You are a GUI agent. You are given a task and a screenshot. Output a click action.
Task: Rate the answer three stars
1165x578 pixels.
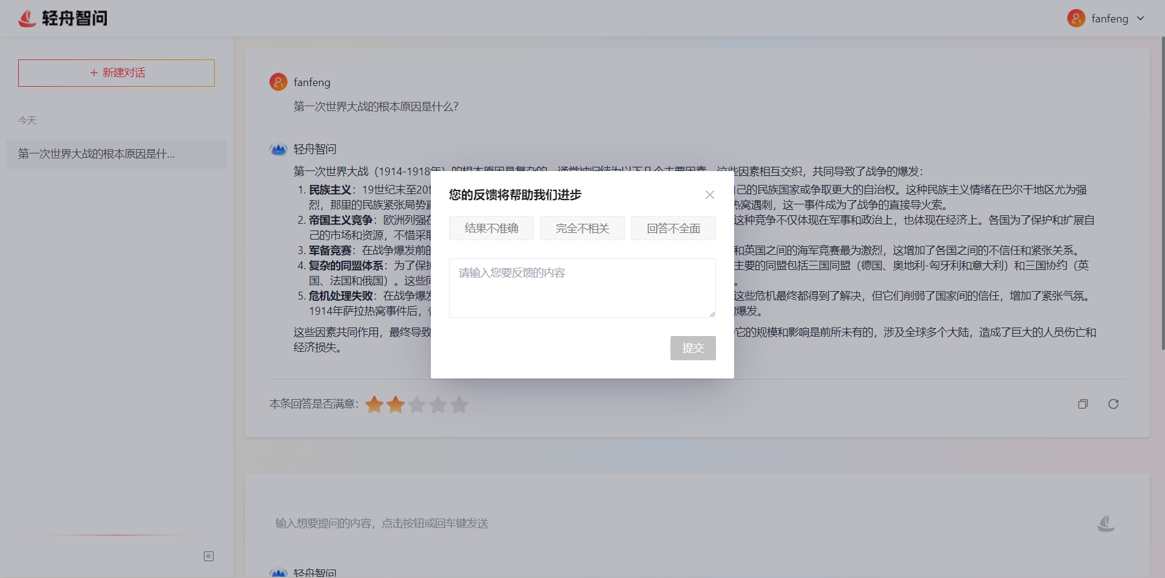pyautogui.click(x=417, y=405)
